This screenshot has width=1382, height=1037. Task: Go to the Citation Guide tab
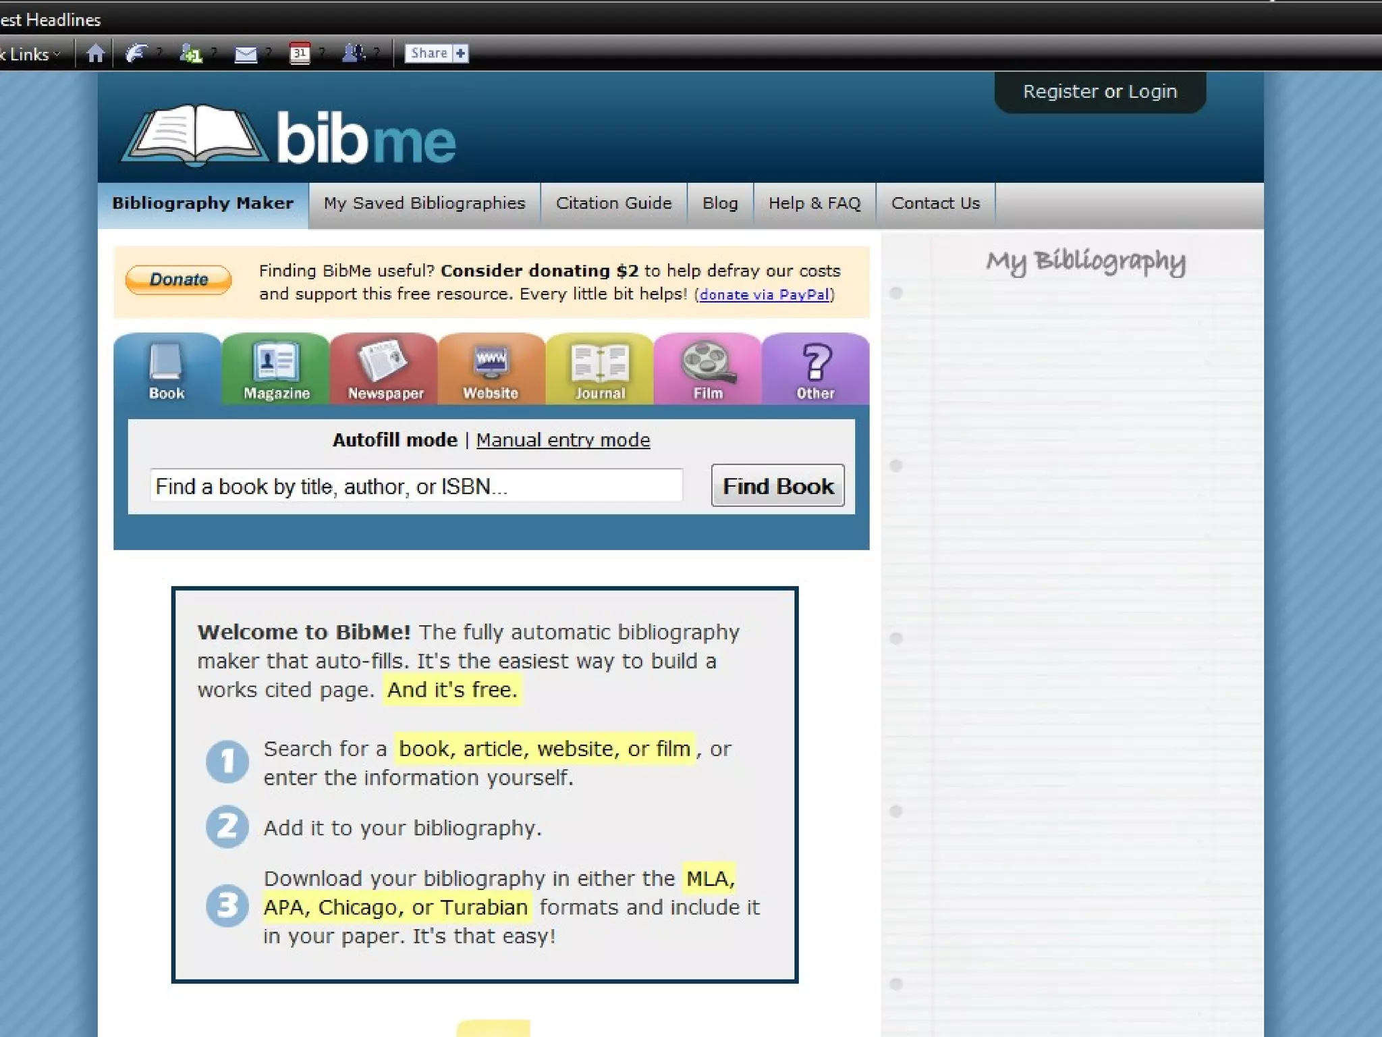coord(613,203)
